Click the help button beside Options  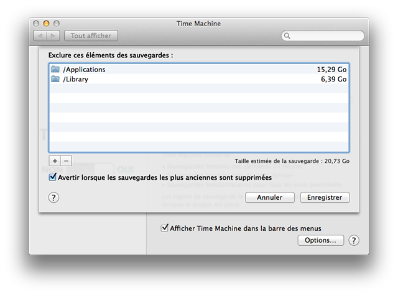[354, 240]
